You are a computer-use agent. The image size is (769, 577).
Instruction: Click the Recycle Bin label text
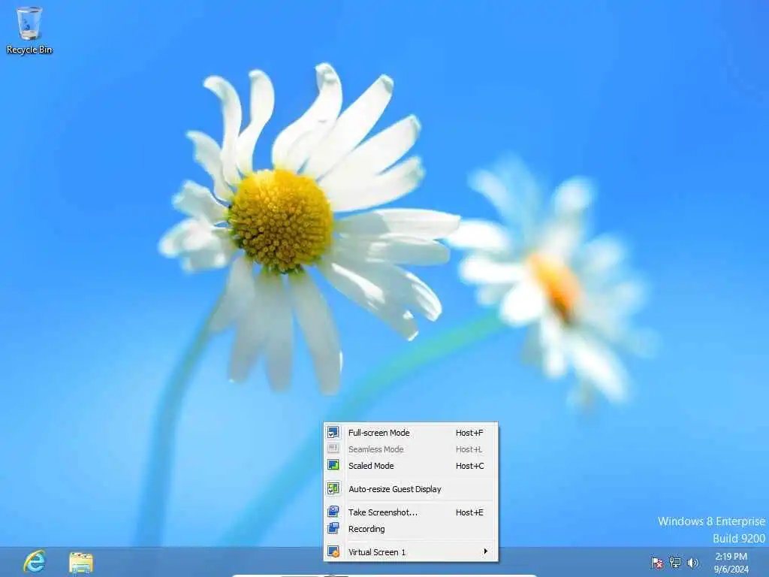tap(29, 50)
